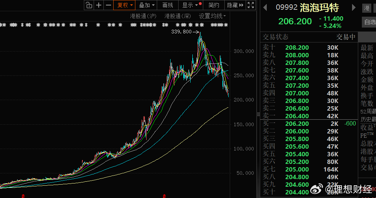Zoom in chart with plus button
This screenshot has width=376, height=198.
coord(99,5)
